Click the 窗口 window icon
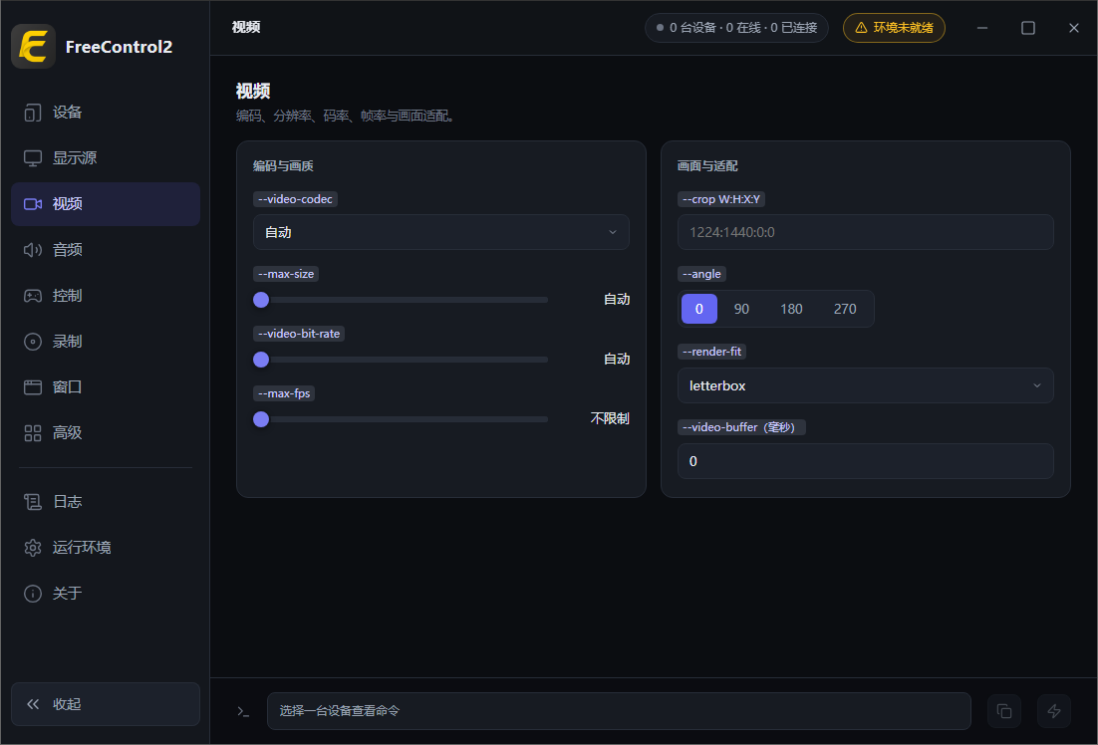1098x745 pixels. 32,387
